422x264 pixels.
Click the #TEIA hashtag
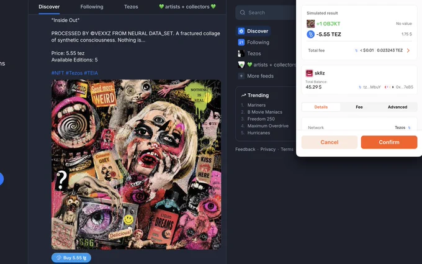pos(91,73)
